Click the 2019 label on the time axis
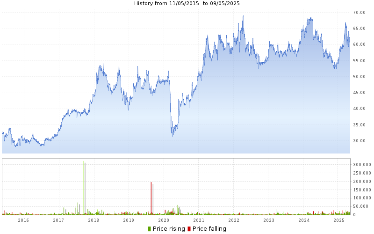 (x=129, y=220)
